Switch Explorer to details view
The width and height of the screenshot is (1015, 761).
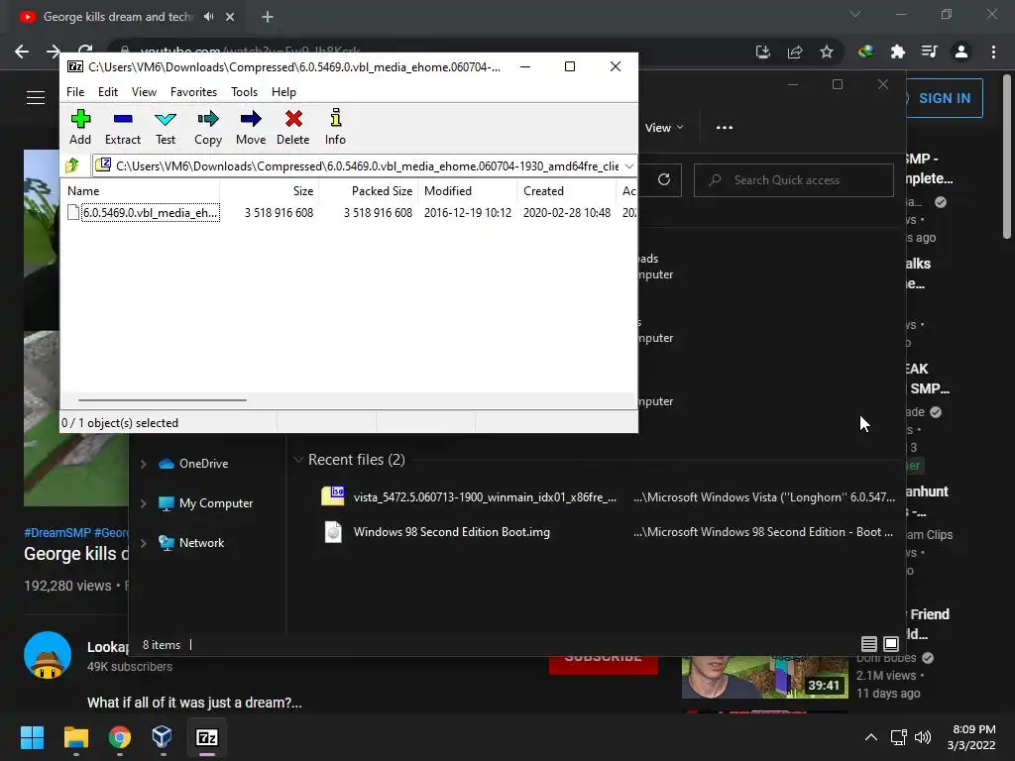click(x=869, y=644)
